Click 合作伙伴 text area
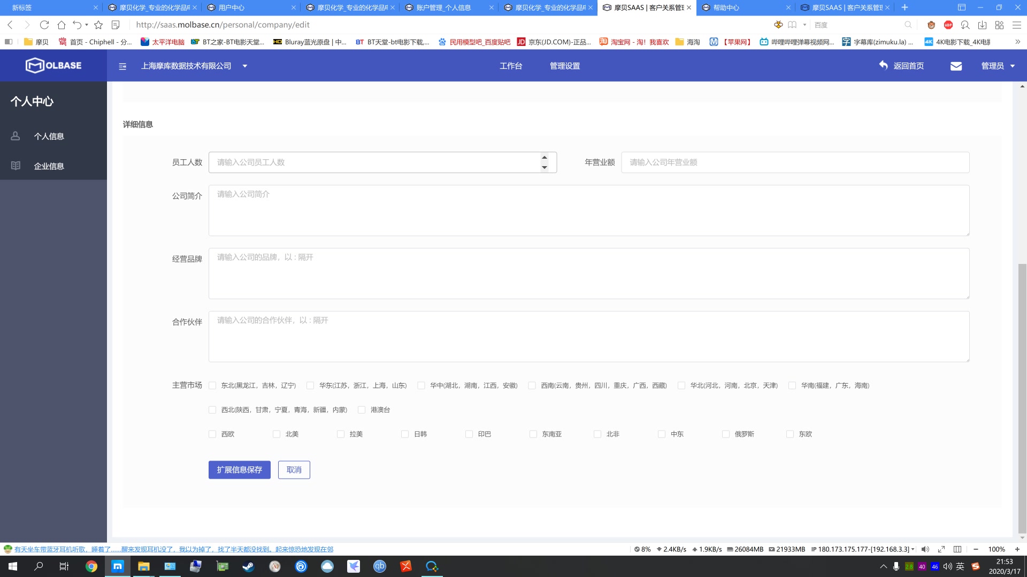Screen dimensions: 1027x577 (x=589, y=337)
